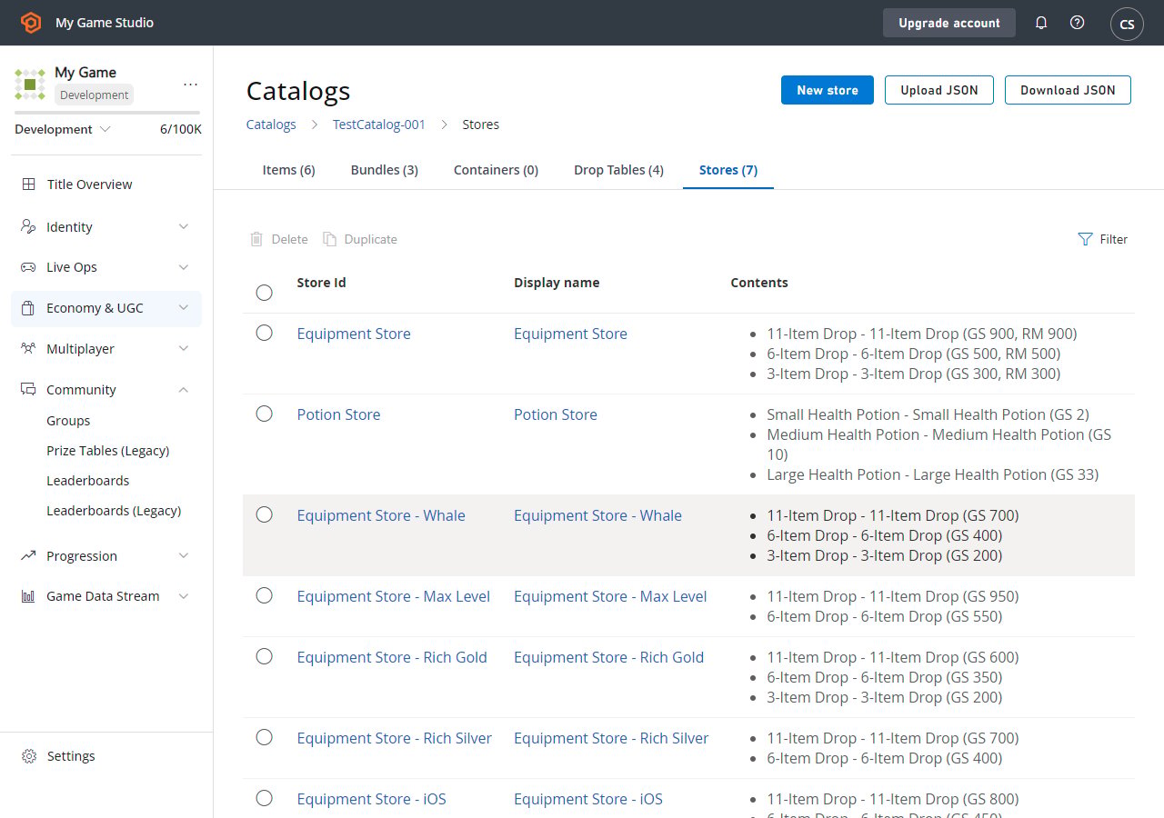Select the Equipment Store - Rich Silver radio
The image size is (1164, 818).
[x=264, y=737]
